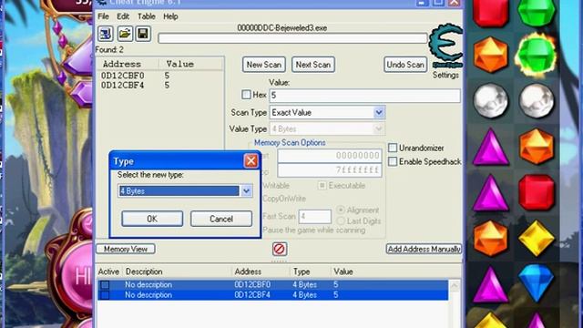
Task: Click the stop address 7fffffff field
Action: [330, 170]
